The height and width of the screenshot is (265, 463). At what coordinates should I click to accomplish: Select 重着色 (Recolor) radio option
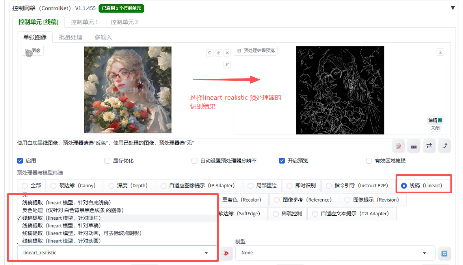click(x=244, y=200)
